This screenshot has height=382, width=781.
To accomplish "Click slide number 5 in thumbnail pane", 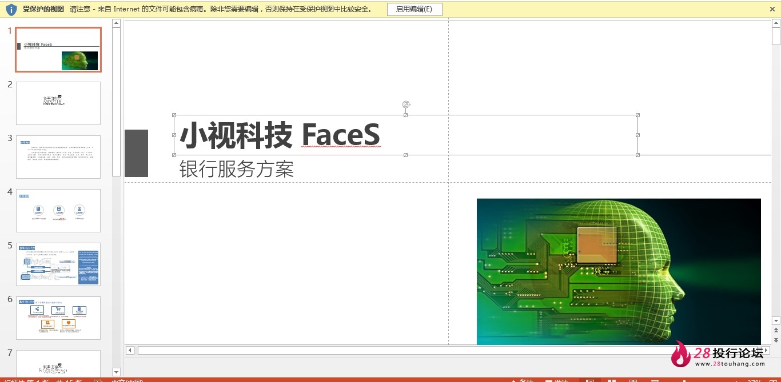I will 10,246.
